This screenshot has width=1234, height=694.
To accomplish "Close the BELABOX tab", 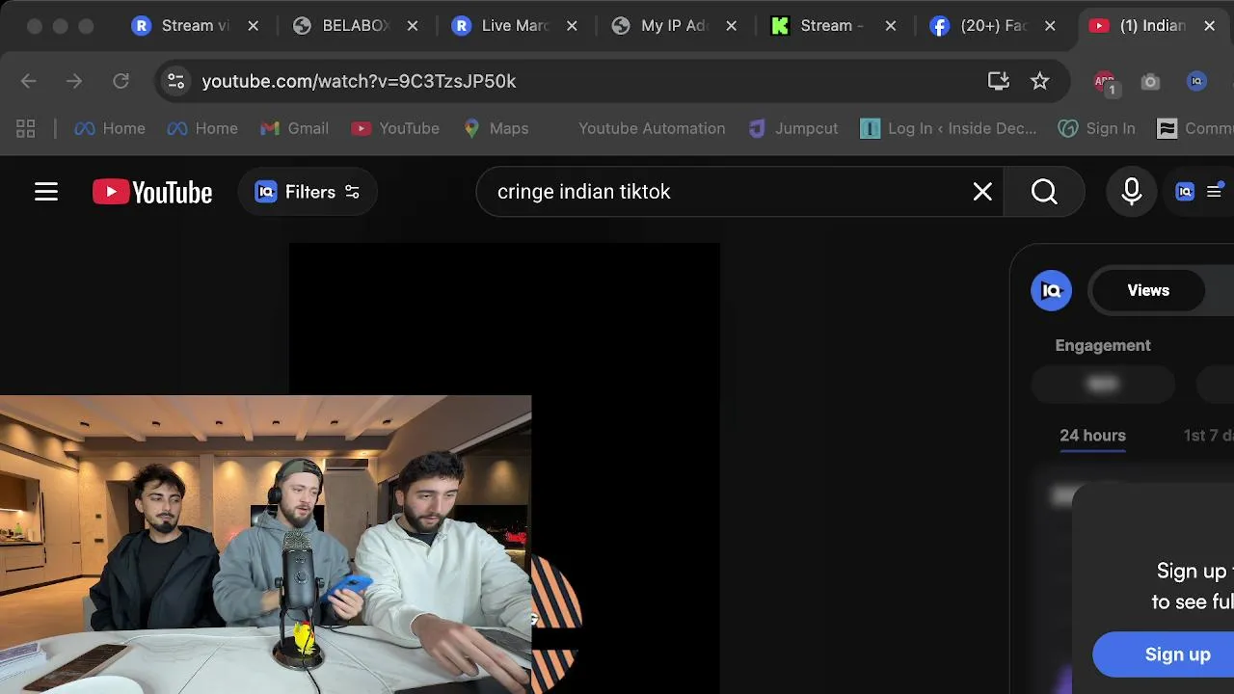I will [x=413, y=26].
